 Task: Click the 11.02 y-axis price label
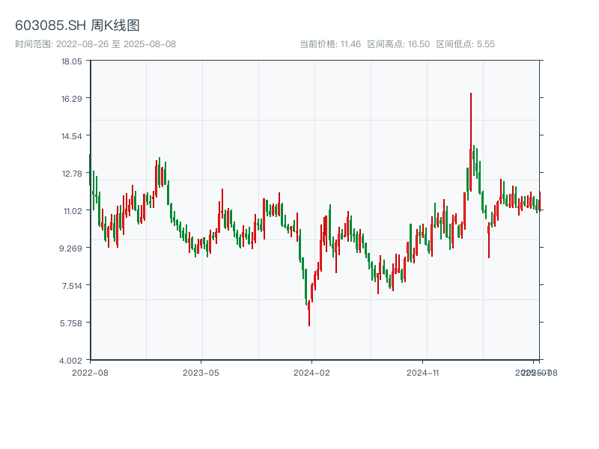(72, 211)
